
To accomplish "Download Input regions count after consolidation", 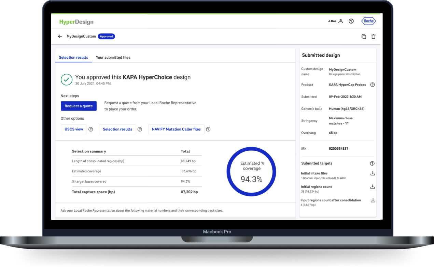I will pyautogui.click(x=373, y=200).
